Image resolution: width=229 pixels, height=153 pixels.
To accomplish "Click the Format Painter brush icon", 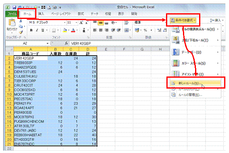I will [x=21, y=32].
